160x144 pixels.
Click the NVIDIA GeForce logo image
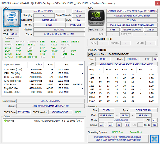pyautogui.click(x=96, y=18)
